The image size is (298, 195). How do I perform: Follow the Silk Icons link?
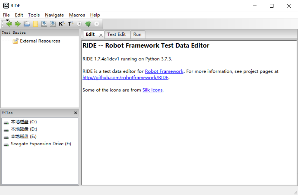click(153, 90)
